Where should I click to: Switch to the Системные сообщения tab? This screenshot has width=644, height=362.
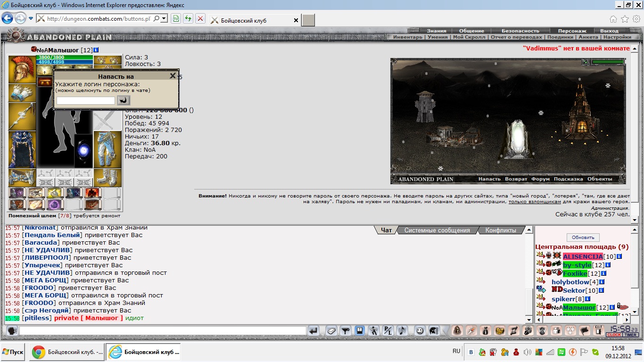coord(437,230)
